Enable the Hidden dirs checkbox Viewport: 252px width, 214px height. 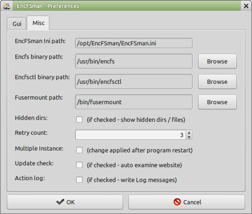79,120
